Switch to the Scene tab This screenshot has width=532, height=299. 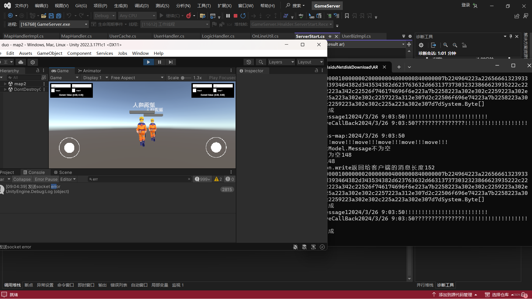63,172
